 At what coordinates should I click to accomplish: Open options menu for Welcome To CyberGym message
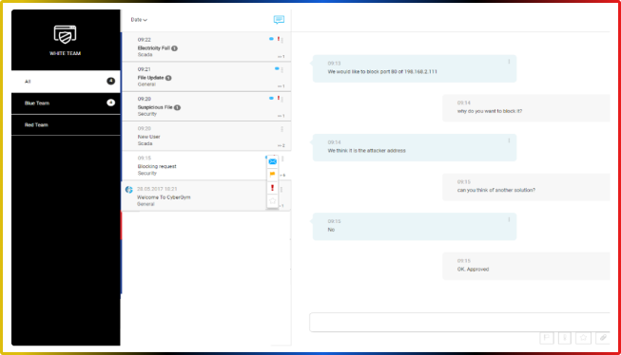281,189
